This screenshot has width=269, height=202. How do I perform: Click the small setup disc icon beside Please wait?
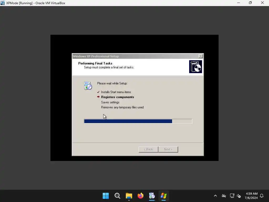click(x=88, y=86)
